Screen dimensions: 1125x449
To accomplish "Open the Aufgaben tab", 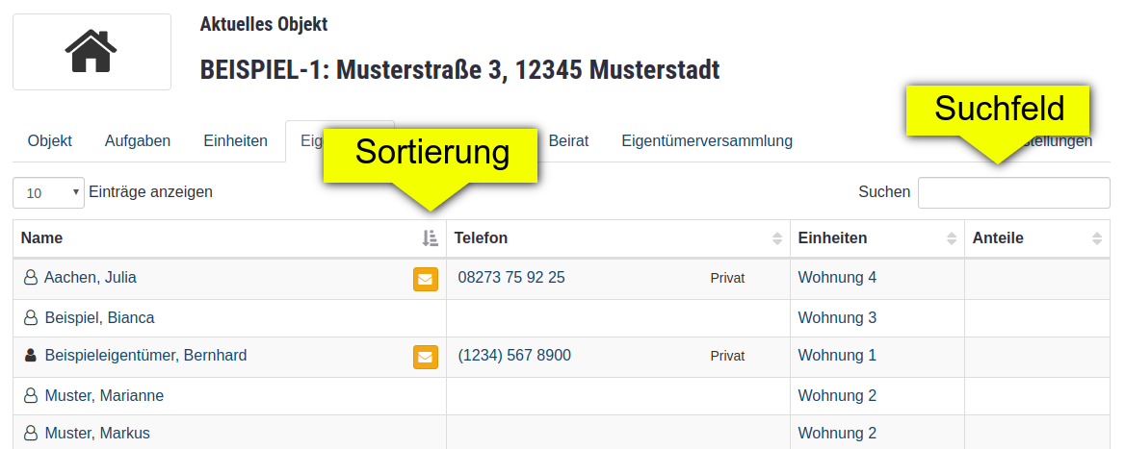I will click(138, 141).
